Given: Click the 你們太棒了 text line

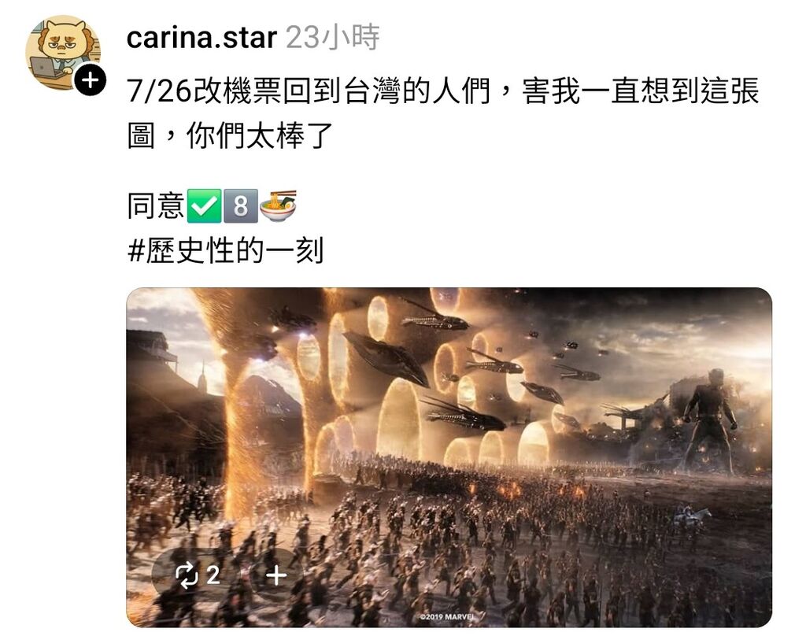Looking at the screenshot, I should 260,135.
